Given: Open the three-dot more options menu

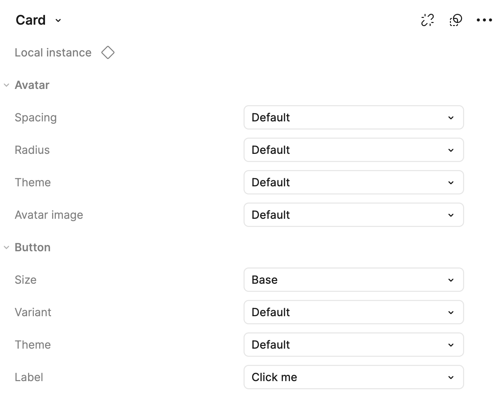Looking at the screenshot, I should (x=484, y=20).
